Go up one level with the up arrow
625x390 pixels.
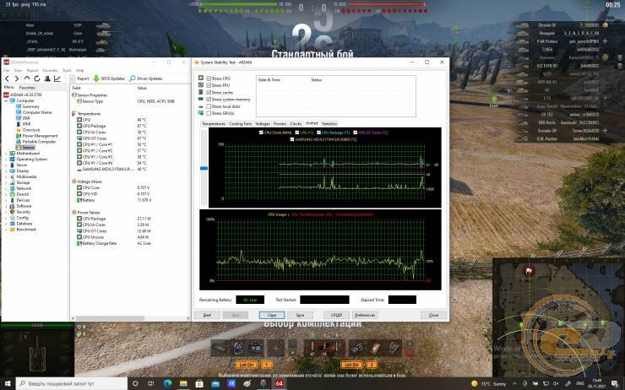27,79
